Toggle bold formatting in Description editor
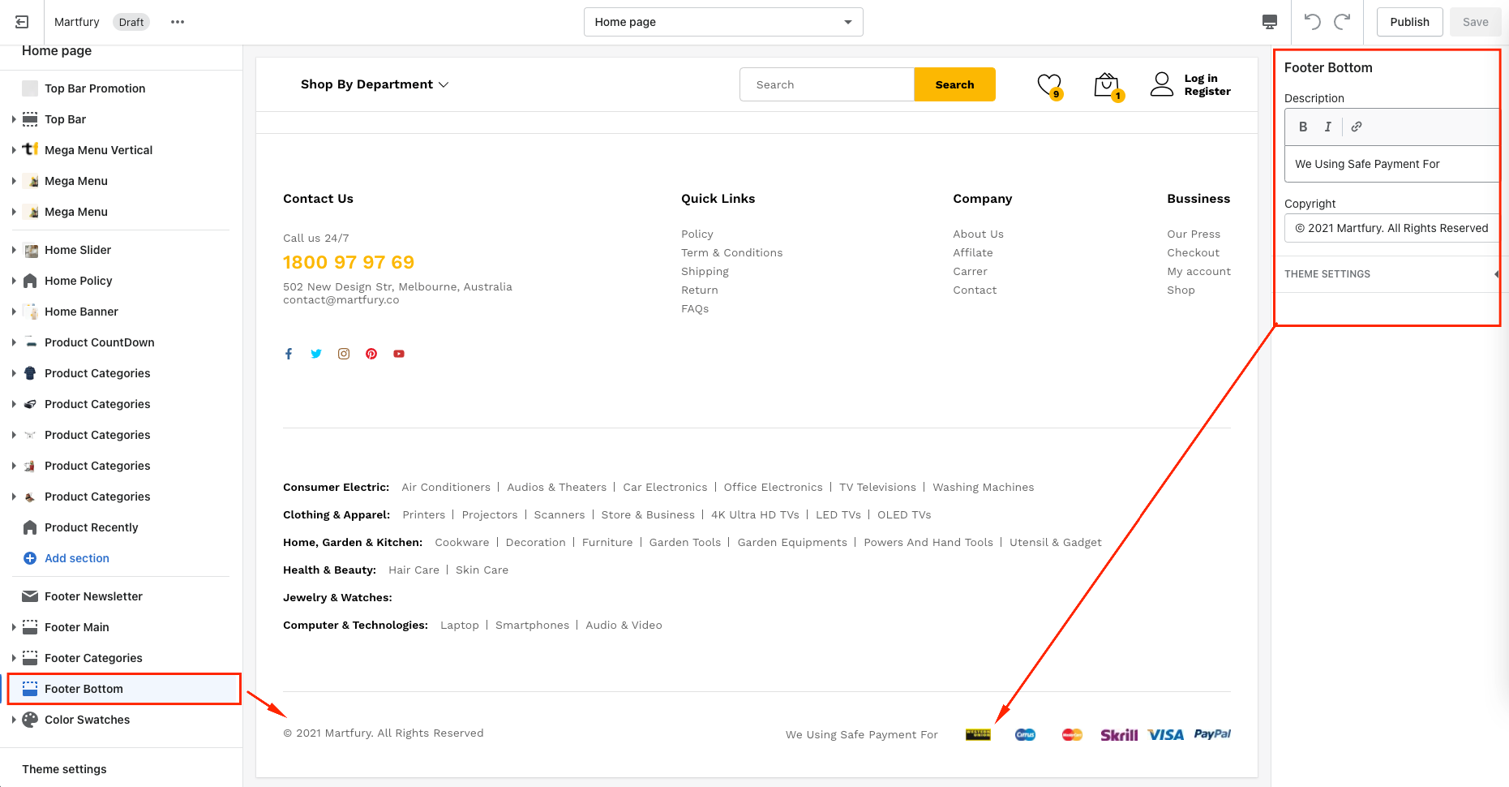Screen dimensions: 1509x787 (1303, 127)
